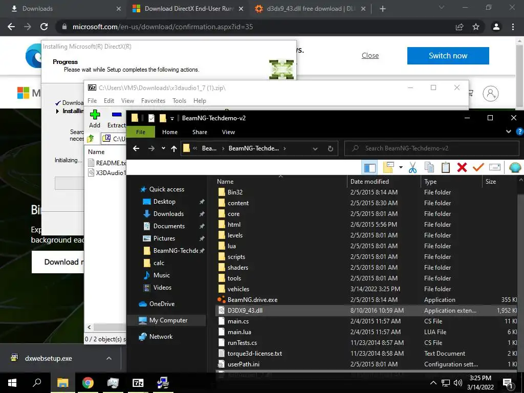Click the orange checkmark Properties icon

478,167
